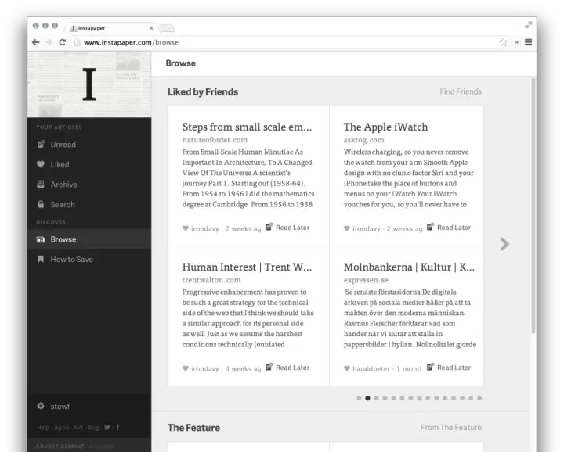Open the Twitter bird icon in the footer
This screenshot has height=452, width=564.
click(x=107, y=427)
